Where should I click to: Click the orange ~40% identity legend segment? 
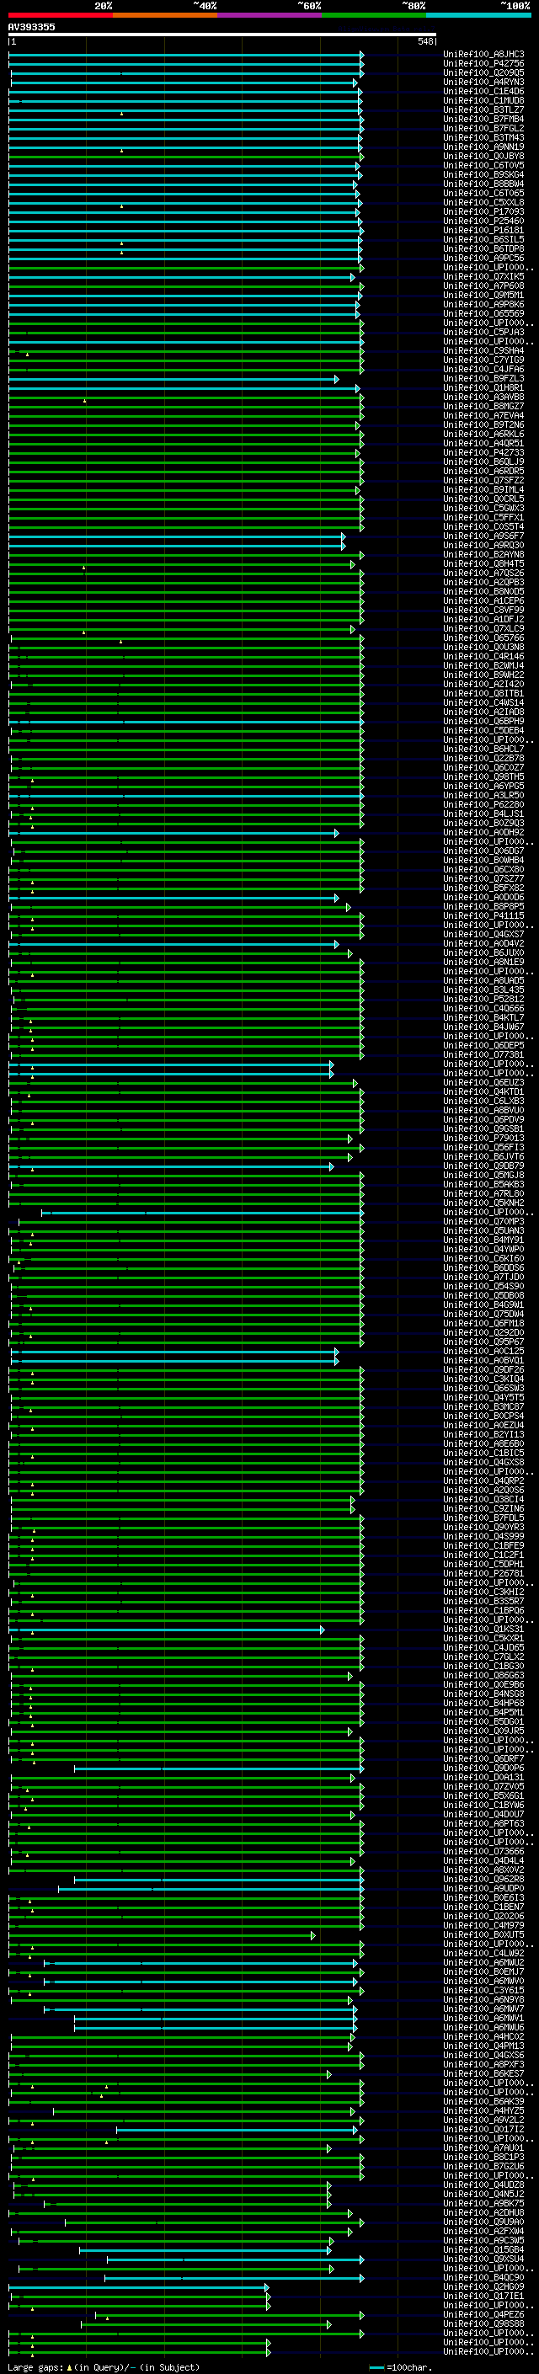pyautogui.click(x=165, y=15)
